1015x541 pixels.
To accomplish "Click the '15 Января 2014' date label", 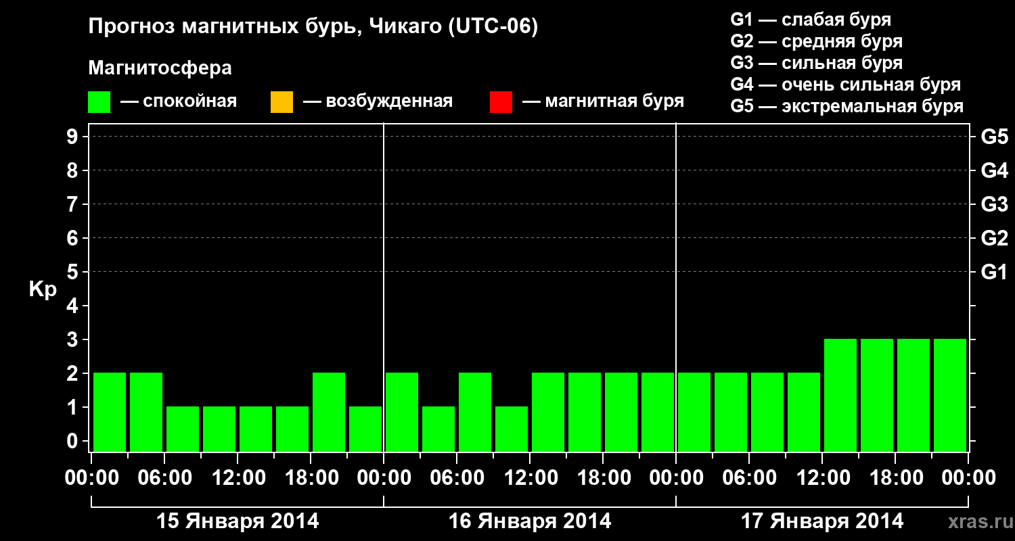I will point(238,521).
